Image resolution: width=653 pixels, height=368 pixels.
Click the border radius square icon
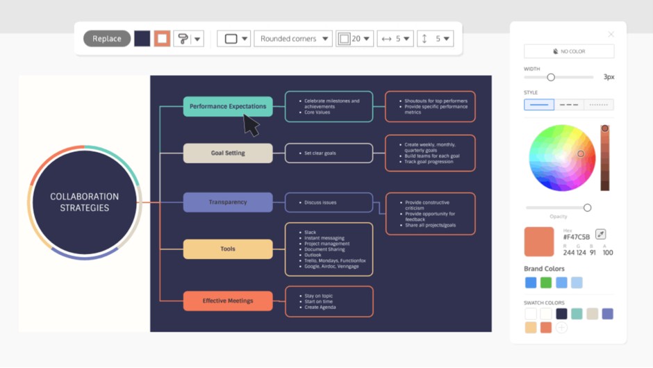pos(344,39)
